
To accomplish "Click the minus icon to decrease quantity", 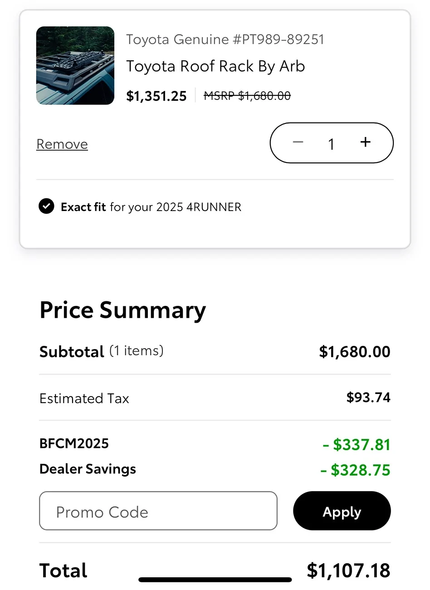I will pos(298,143).
